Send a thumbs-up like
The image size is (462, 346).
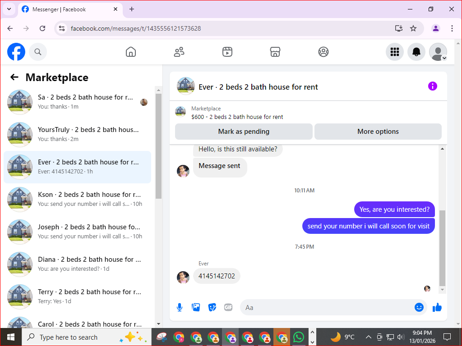click(x=437, y=307)
